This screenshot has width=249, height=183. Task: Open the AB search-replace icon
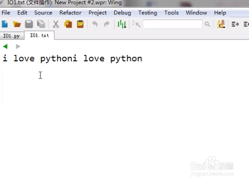click(x=221, y=24)
